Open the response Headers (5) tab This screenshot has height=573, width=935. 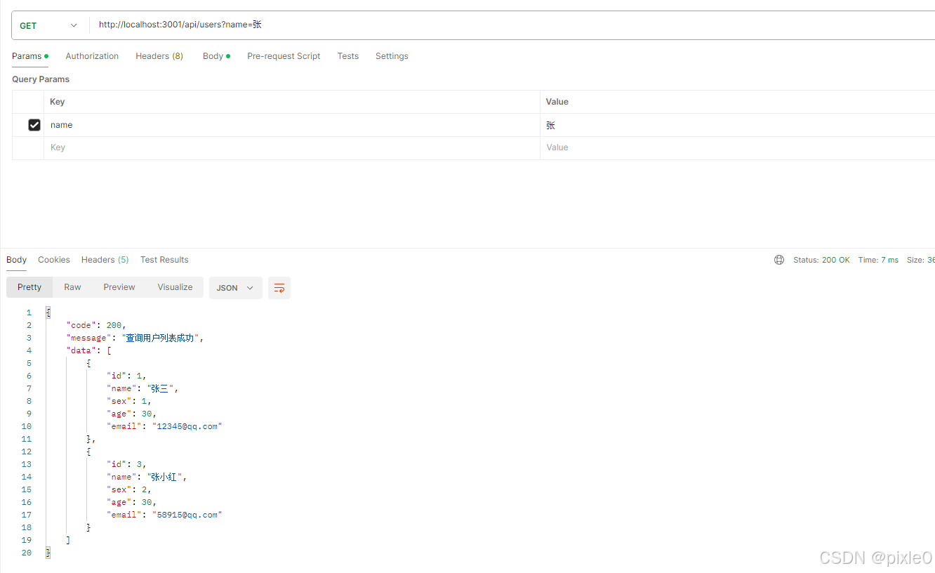pyautogui.click(x=105, y=260)
